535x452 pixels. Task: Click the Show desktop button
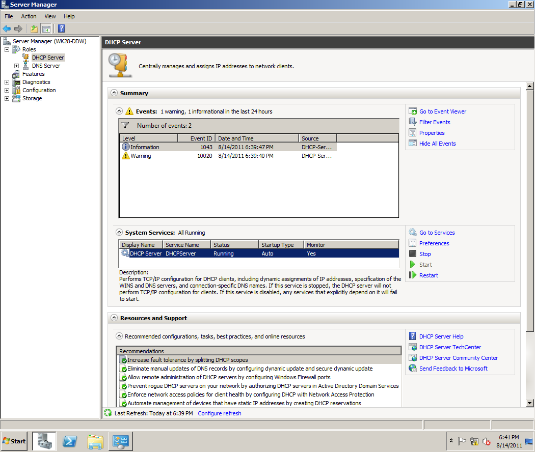[529, 441]
